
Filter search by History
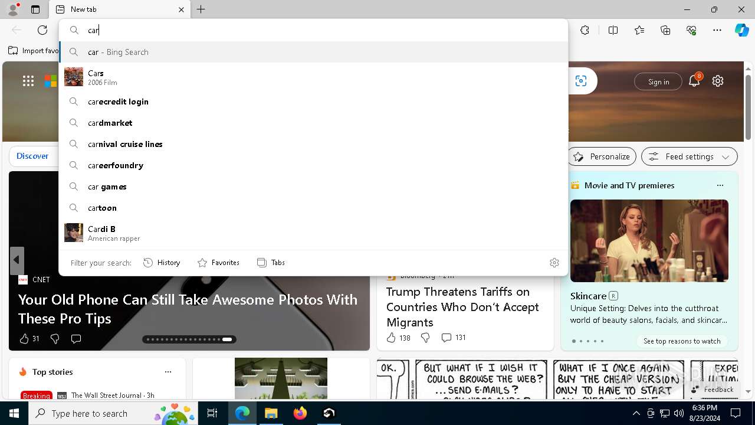(162, 263)
